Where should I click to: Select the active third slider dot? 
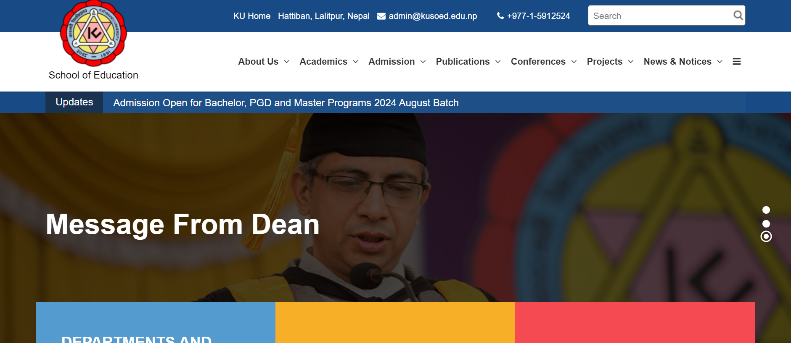(766, 237)
